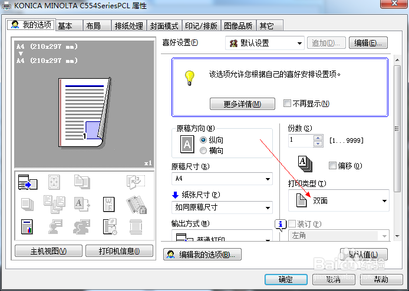409x291 pixels.
Task: Open the 打印类型 双面 dropdown
Action: [x=338, y=200]
